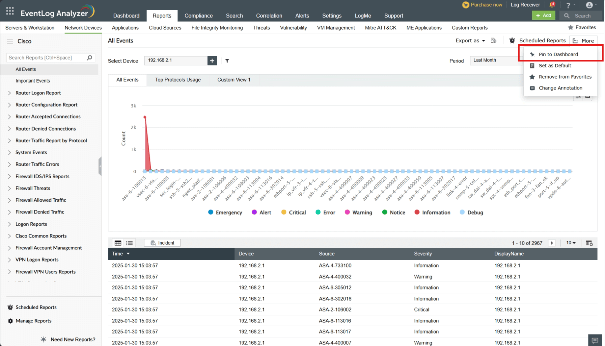
Task: Open the Export as dropdown
Action: point(470,40)
